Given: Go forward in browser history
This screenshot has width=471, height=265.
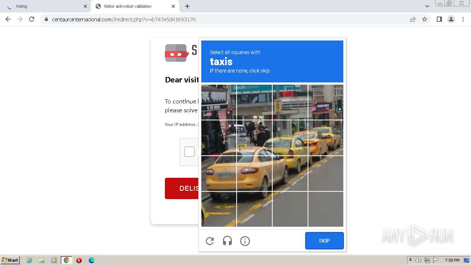Looking at the screenshot, I should (20, 19).
